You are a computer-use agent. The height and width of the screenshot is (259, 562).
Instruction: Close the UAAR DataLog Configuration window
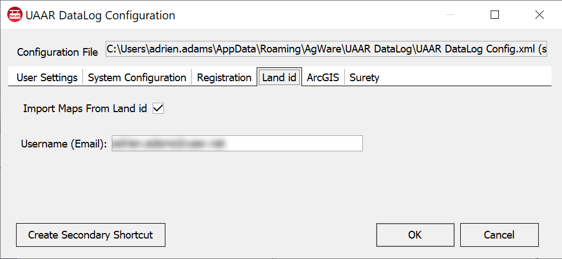tap(539, 15)
